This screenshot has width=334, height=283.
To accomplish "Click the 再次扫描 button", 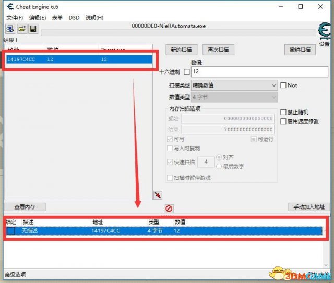I will click(x=218, y=50).
